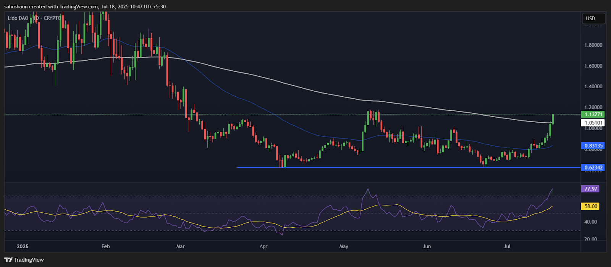Click the 1.20000 price axis value

point(593,107)
